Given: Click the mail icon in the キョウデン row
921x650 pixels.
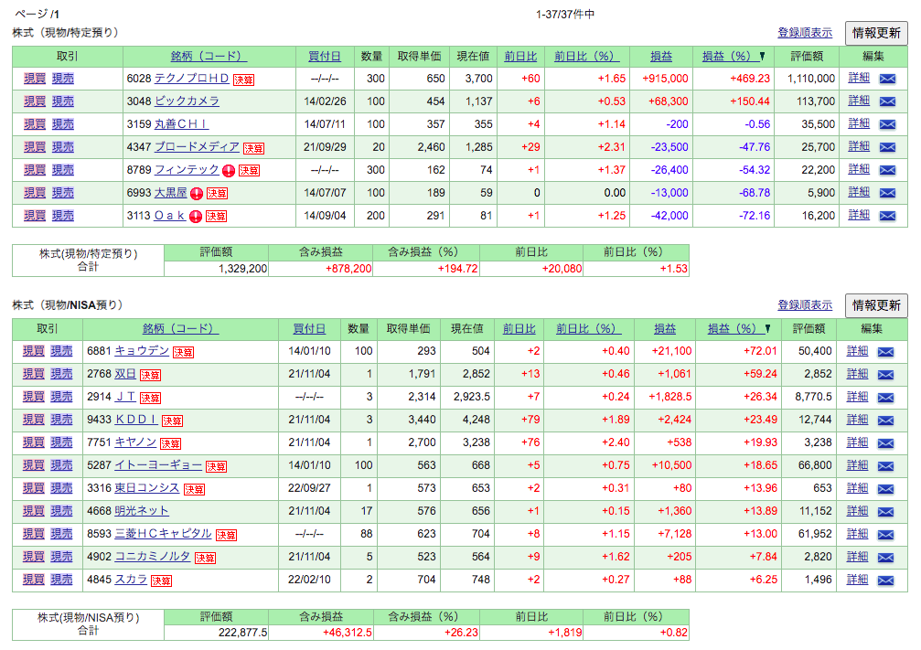Looking at the screenshot, I should 885,352.
